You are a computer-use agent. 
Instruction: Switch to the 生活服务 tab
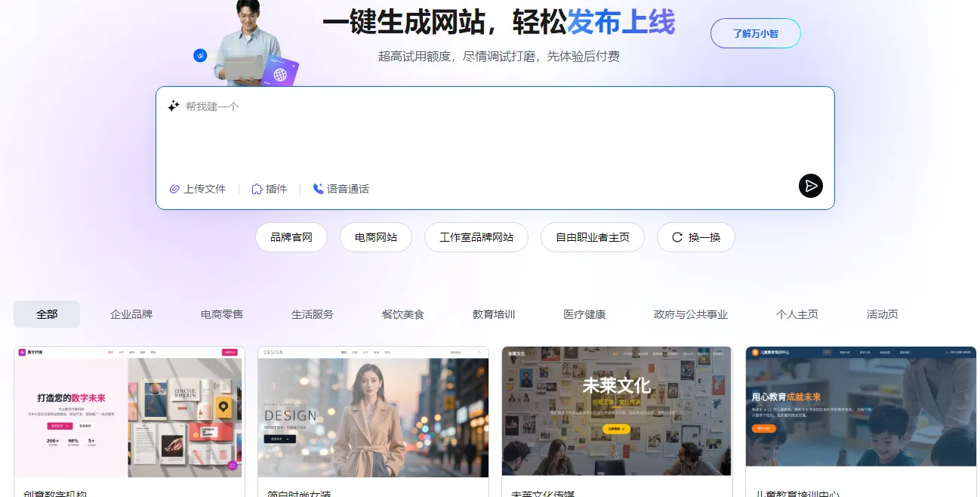click(x=313, y=314)
